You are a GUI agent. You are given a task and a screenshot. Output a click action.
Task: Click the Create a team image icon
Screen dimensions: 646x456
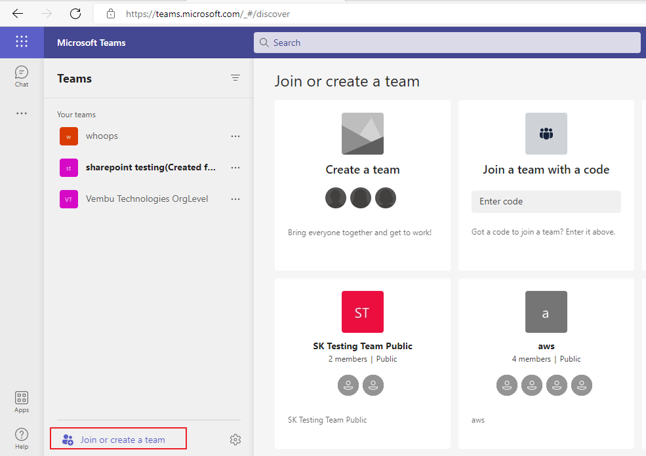pos(363,134)
